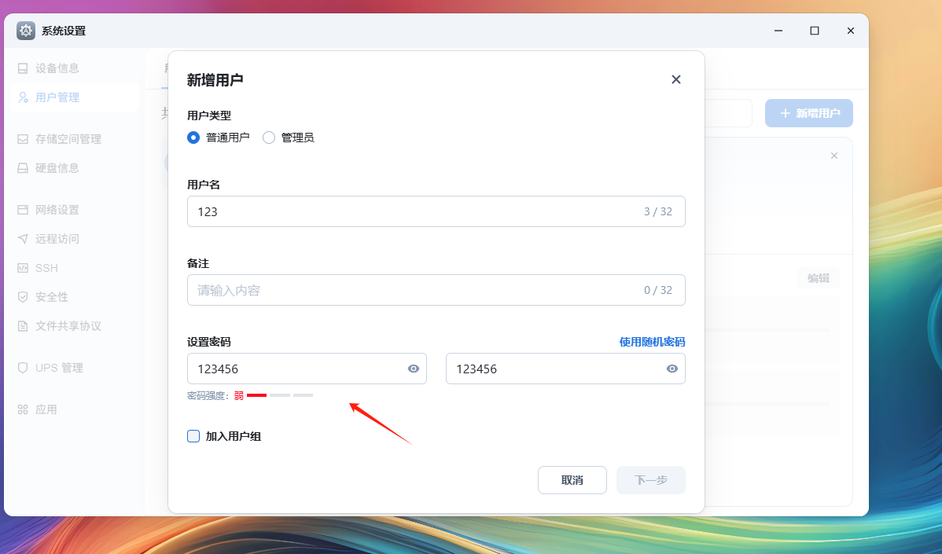Click the System Settings gear icon
Image resolution: width=942 pixels, height=554 pixels.
click(x=26, y=31)
